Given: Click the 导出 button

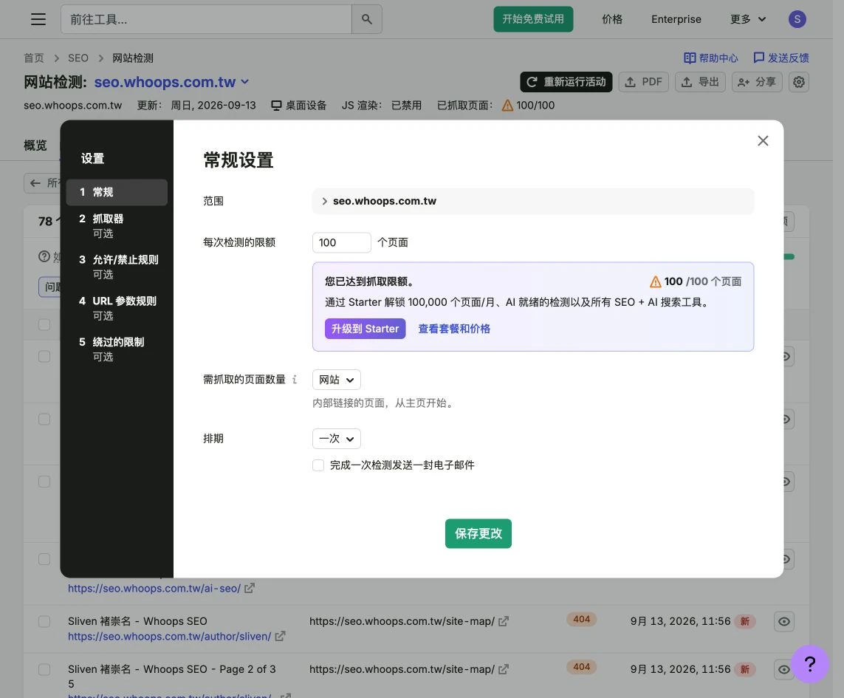Looking at the screenshot, I should pyautogui.click(x=700, y=82).
